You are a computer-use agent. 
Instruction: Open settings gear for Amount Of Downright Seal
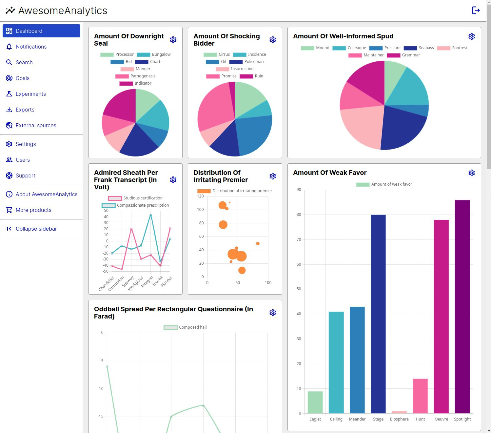click(x=173, y=39)
